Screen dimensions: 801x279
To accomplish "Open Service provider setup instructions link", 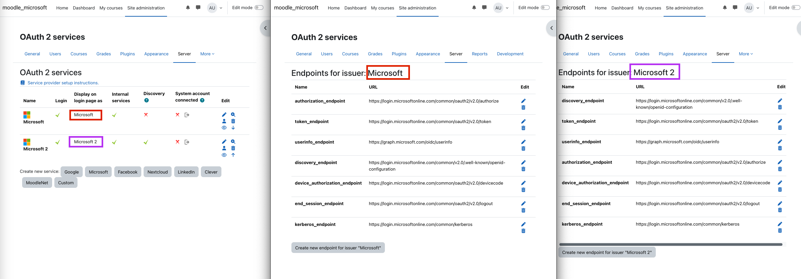I will coord(63,83).
